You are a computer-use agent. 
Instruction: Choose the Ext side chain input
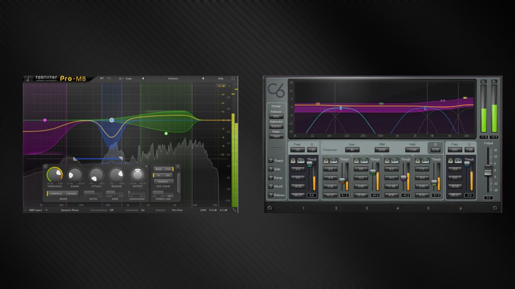click(x=168, y=175)
